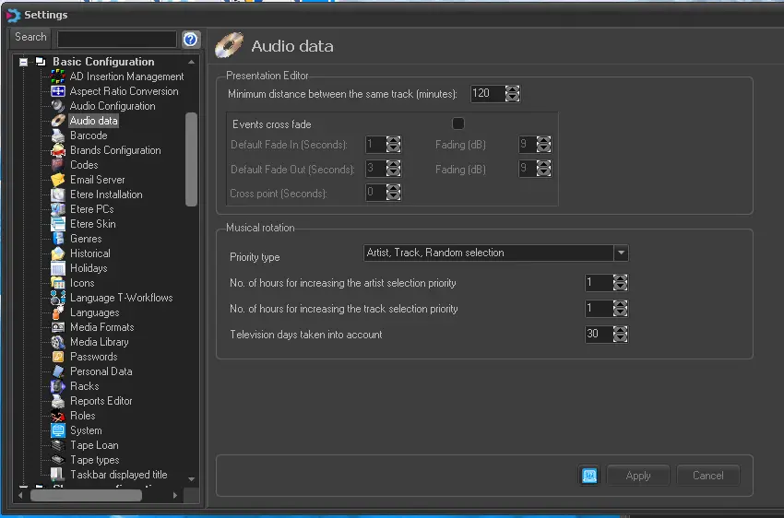Click the Passwords icon in the sidebar
784x518 pixels.
(58, 357)
